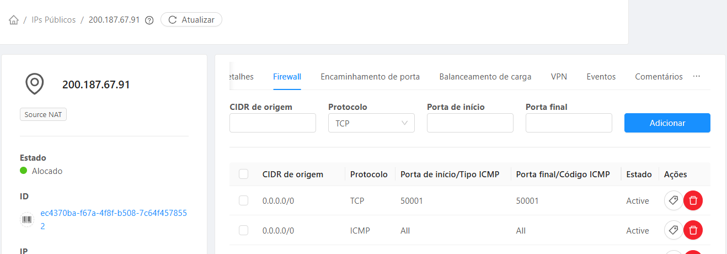Focus the CIDR de origem input field
Screen dimensions: 727x254
coord(272,123)
